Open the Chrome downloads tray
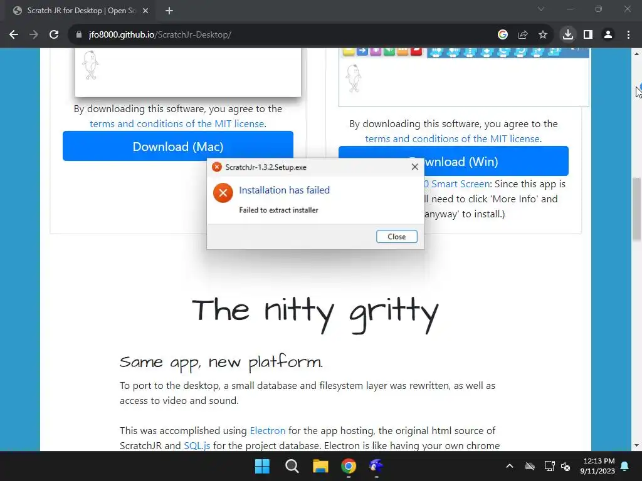 point(568,35)
